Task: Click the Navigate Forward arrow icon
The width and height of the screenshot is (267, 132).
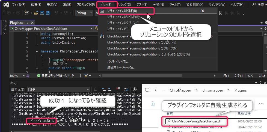Action: (x=18, y=13)
